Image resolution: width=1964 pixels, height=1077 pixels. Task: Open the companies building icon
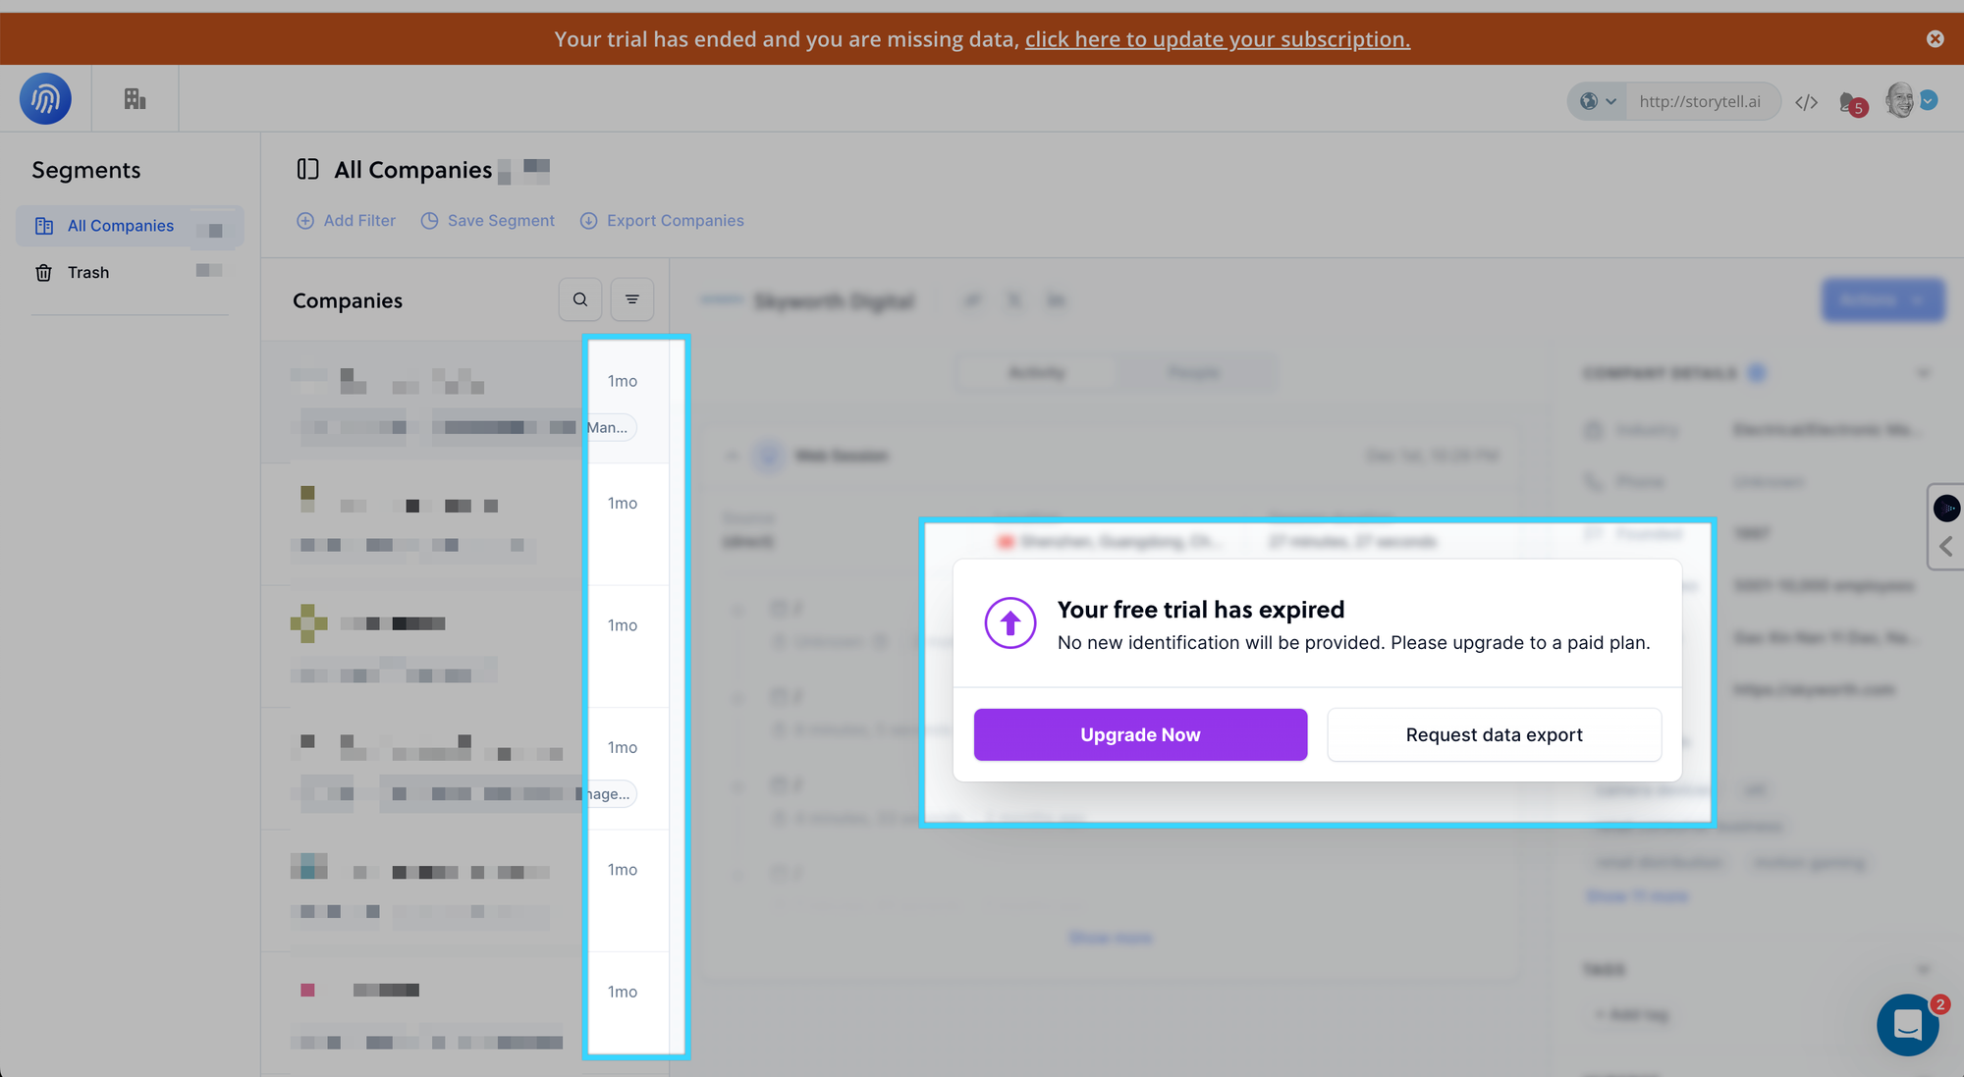(x=135, y=98)
